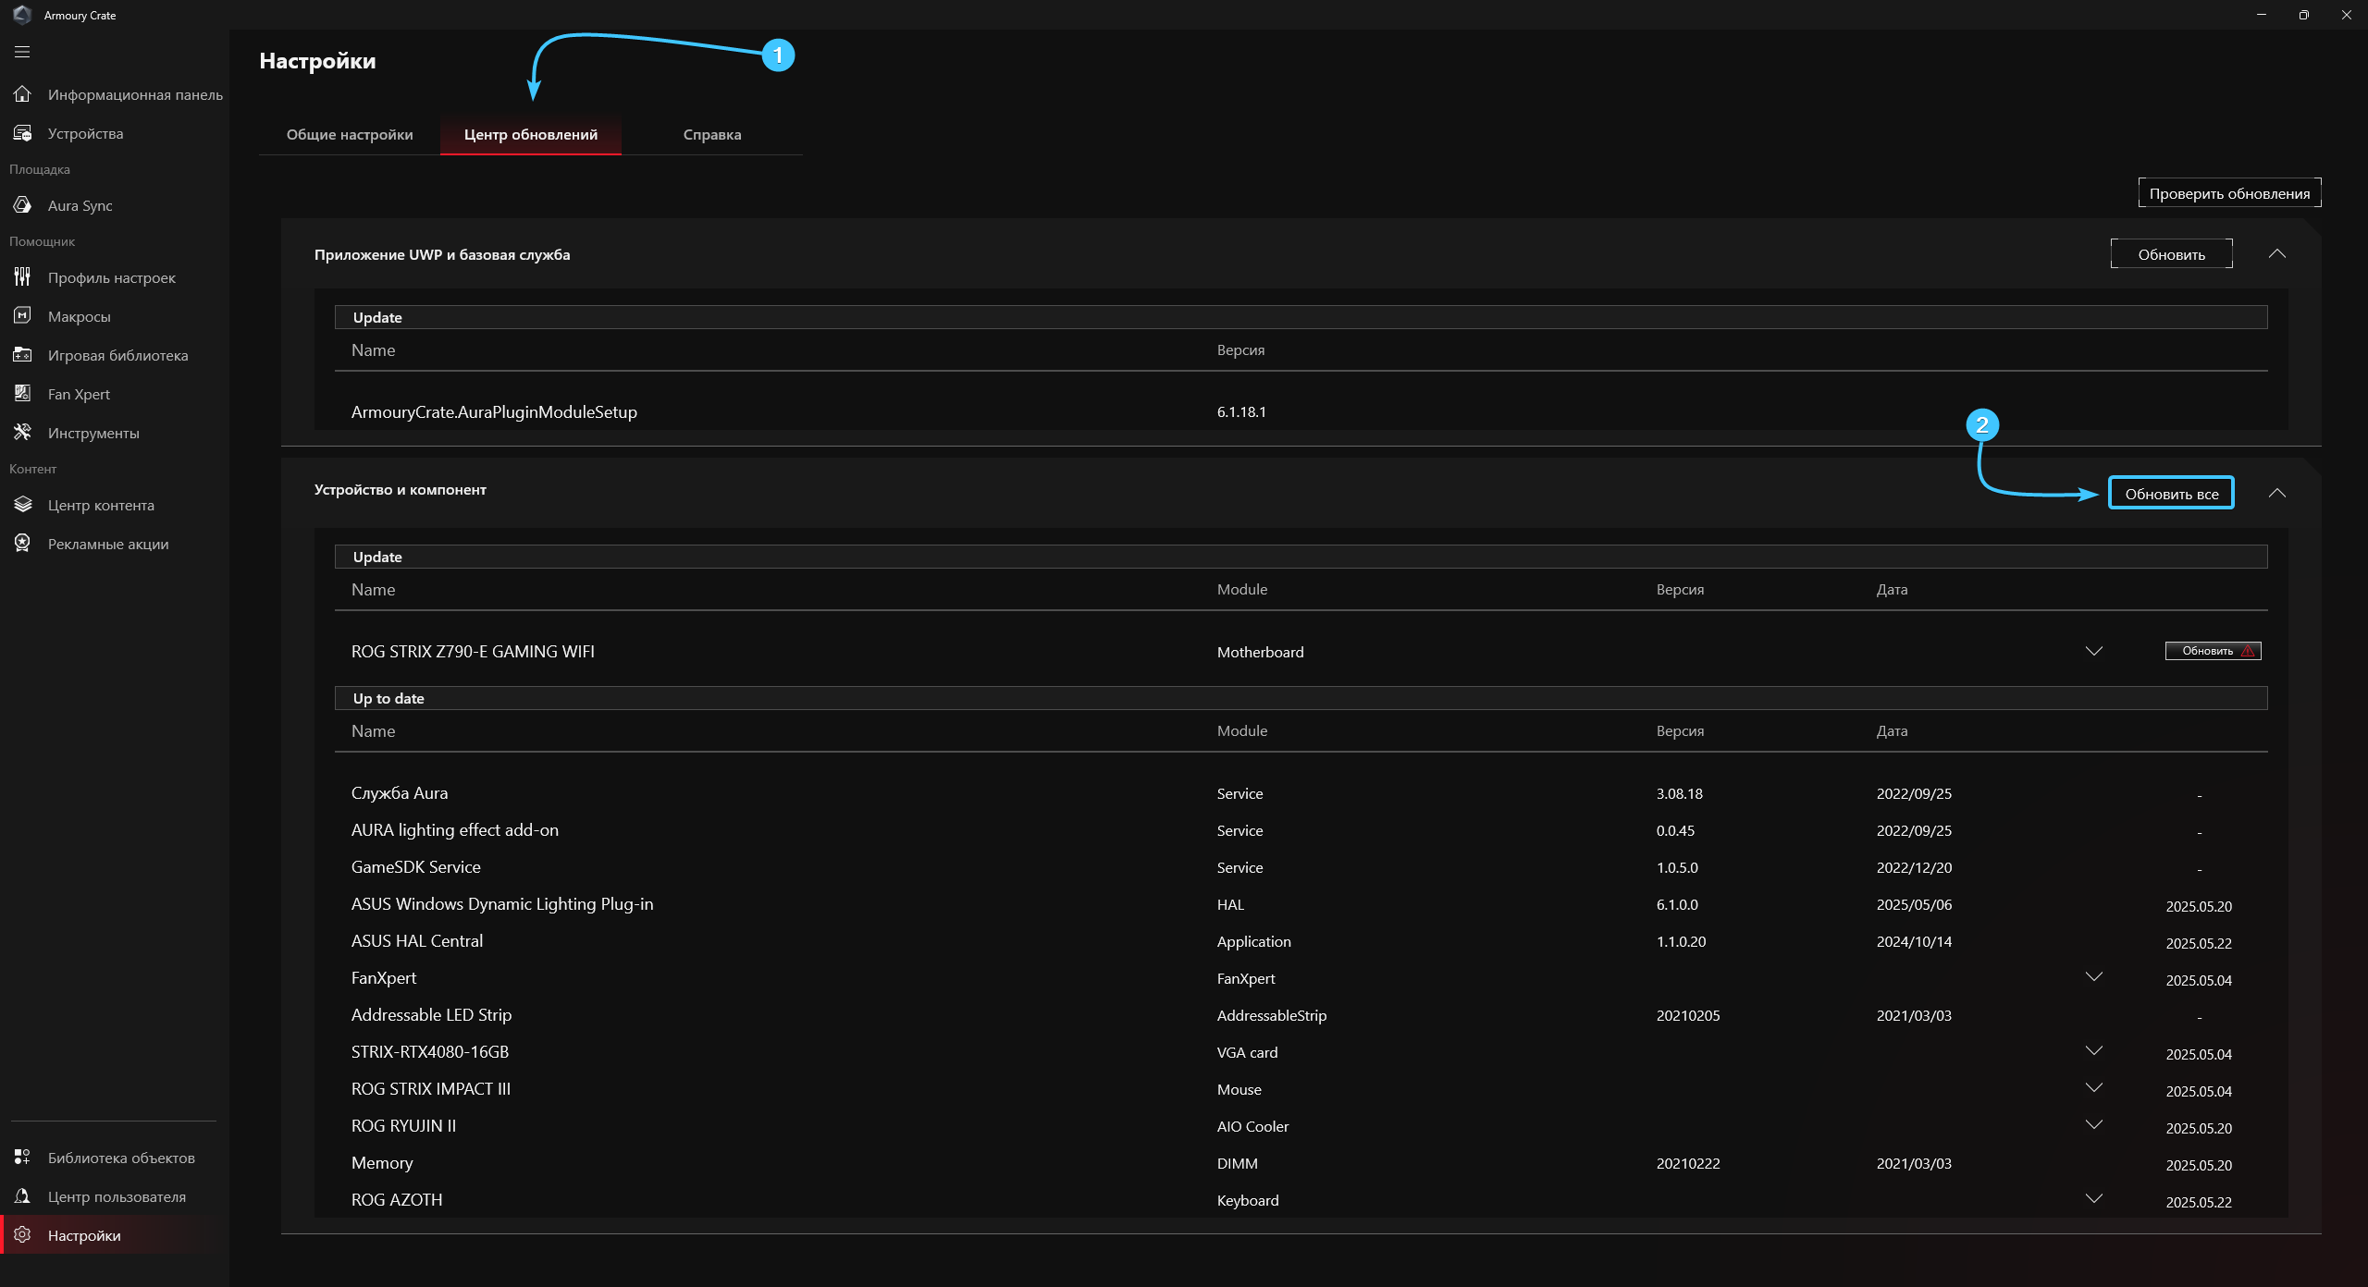Click Проверить обновления button
This screenshot has width=2368, height=1287.
click(x=2229, y=193)
